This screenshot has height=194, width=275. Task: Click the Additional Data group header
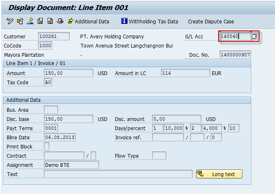tap(23, 100)
